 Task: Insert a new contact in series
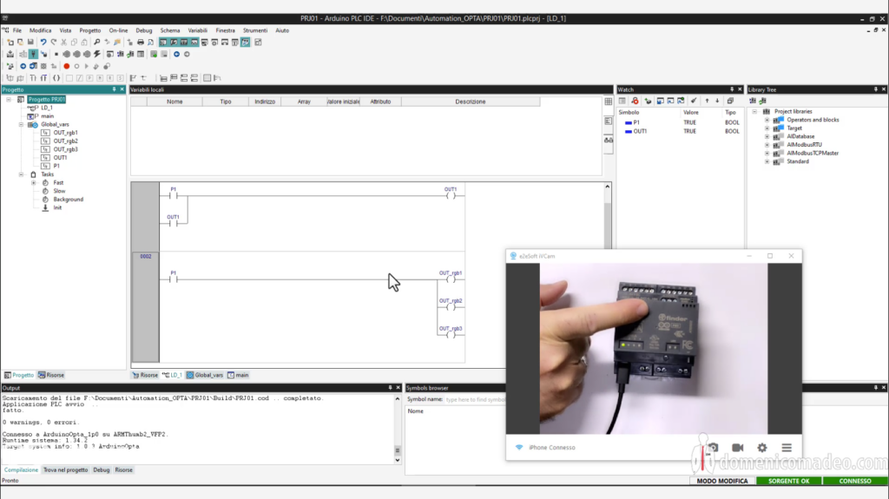point(33,78)
